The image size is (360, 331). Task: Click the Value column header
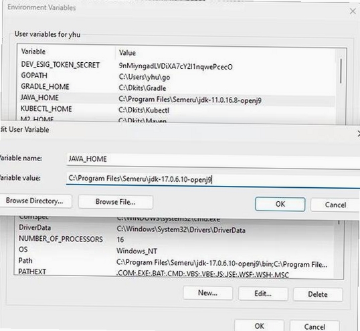127,53
